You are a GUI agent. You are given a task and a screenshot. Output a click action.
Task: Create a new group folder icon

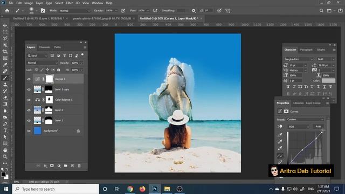pyautogui.click(x=66, y=165)
